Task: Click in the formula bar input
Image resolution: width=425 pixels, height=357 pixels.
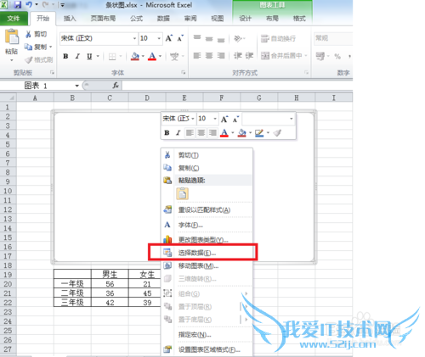Action: coord(237,86)
